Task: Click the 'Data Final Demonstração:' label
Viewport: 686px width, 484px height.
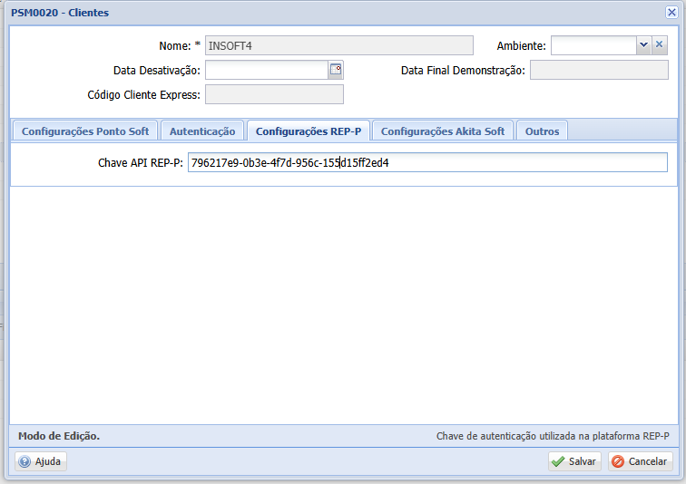Action: point(463,71)
